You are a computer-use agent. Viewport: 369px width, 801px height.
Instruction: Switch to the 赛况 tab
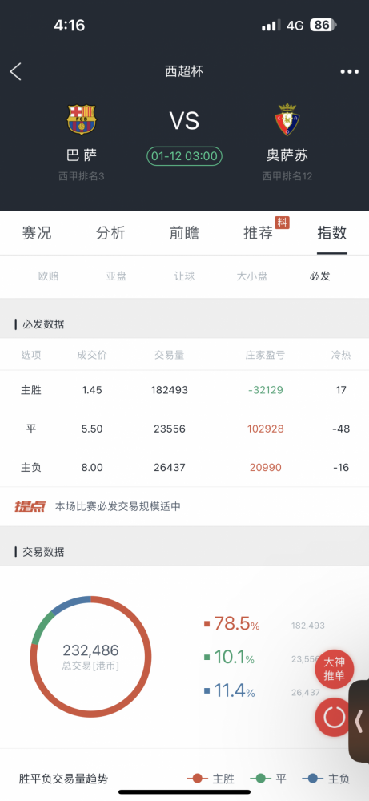[x=37, y=233]
